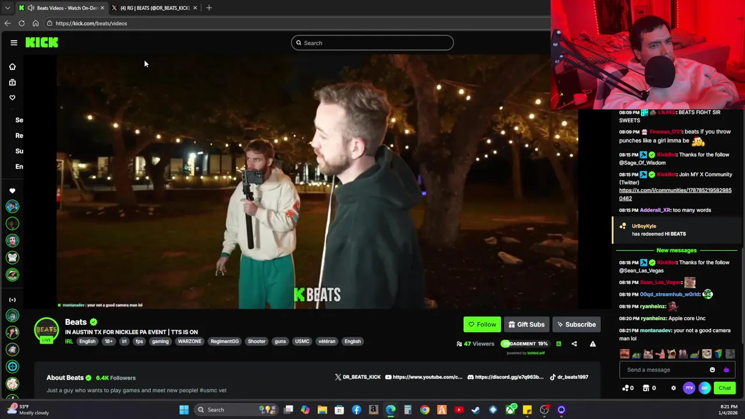Close the Beats Videos tab
745x419 pixels.
coord(102,8)
